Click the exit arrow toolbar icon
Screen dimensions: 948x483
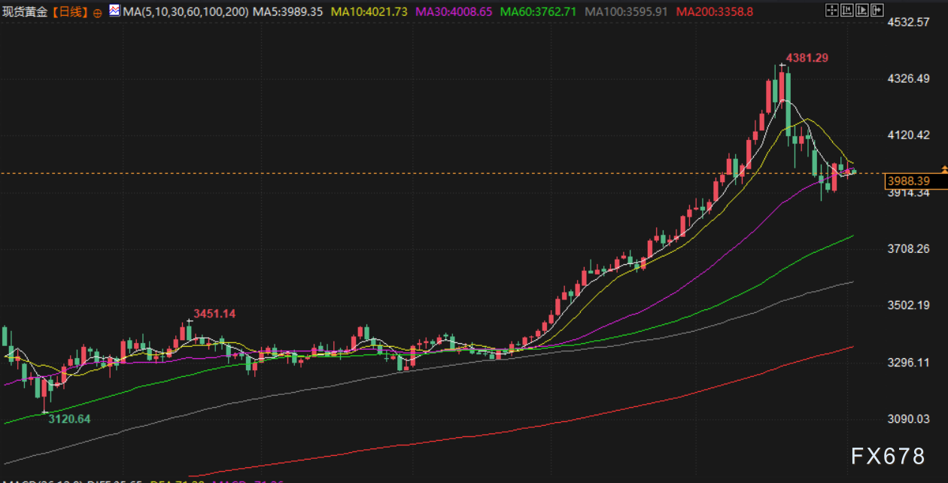[x=877, y=11]
